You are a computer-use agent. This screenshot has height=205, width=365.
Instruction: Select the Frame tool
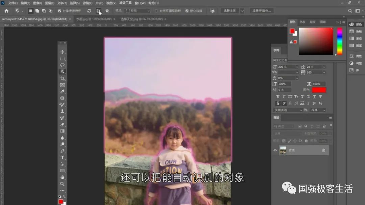tap(63, 85)
